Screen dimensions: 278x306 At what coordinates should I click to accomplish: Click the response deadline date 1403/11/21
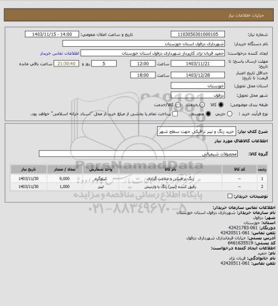pos(198,64)
